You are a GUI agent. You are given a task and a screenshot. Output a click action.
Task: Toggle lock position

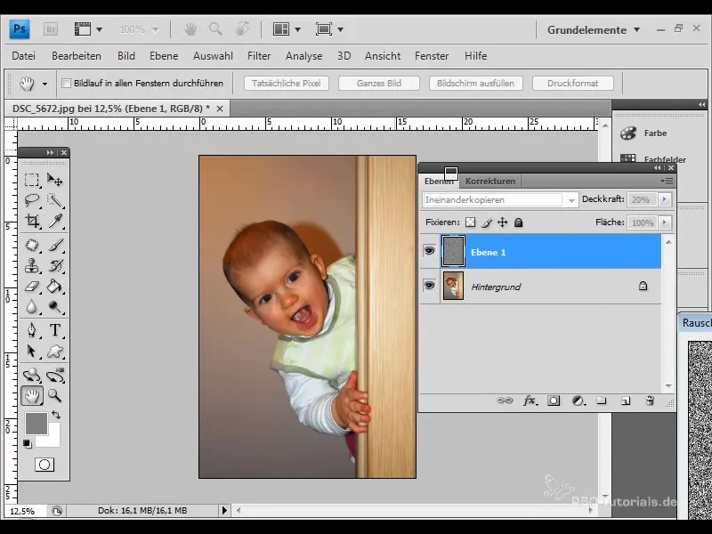coord(502,222)
